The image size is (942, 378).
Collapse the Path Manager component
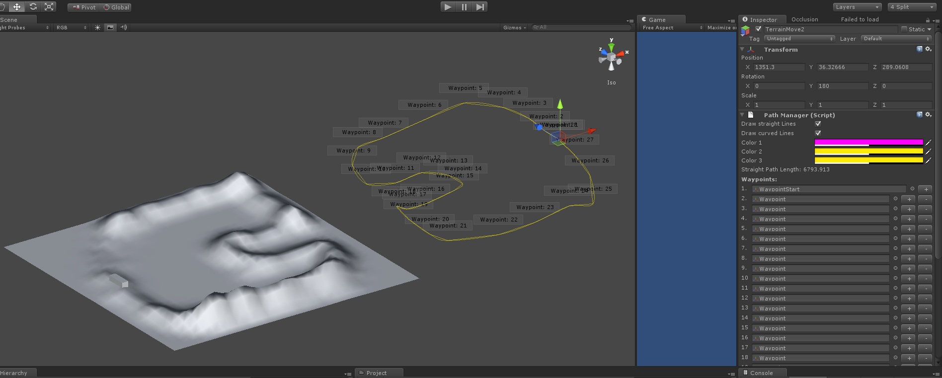(x=742, y=115)
